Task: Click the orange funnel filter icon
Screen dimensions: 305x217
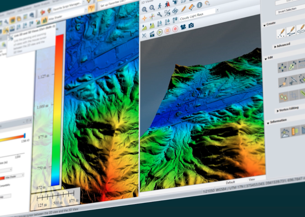Action: [91, 8]
